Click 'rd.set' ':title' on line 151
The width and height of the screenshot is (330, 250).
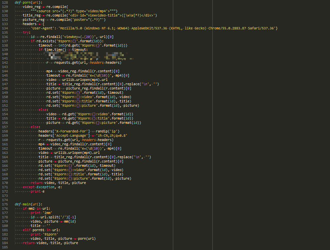[89, 101]
